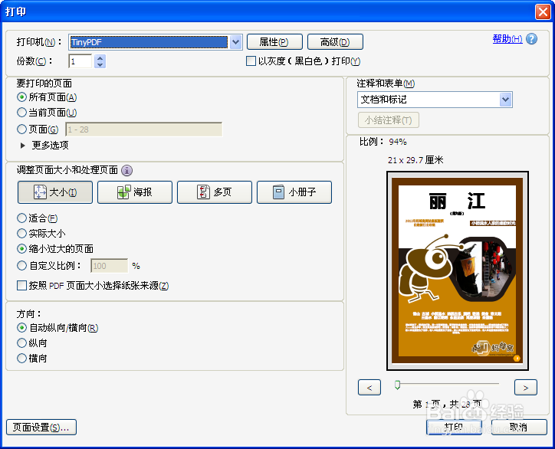The image size is (555, 449).
Task: Click the page range field showing 1 - 28
Action: coord(143,129)
